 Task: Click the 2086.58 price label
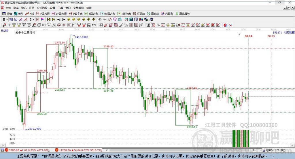pos(41,114)
